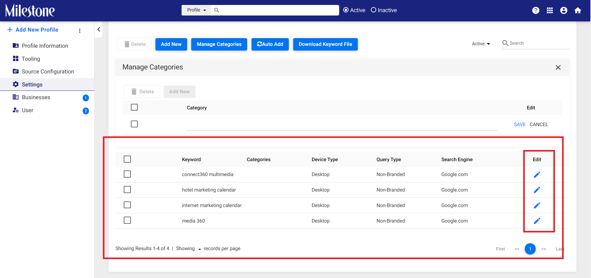The image size is (591, 278).
Task: Check the connect360 multimedia row checkbox
Action: (127, 174)
